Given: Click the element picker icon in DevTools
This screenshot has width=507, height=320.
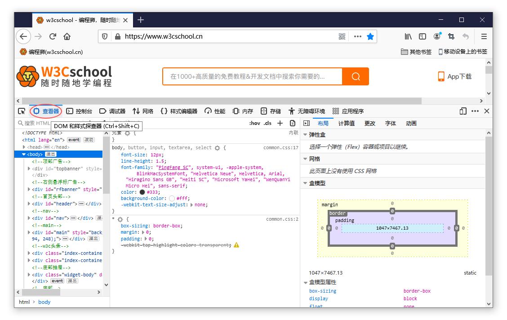Looking at the screenshot, I should pos(22,111).
